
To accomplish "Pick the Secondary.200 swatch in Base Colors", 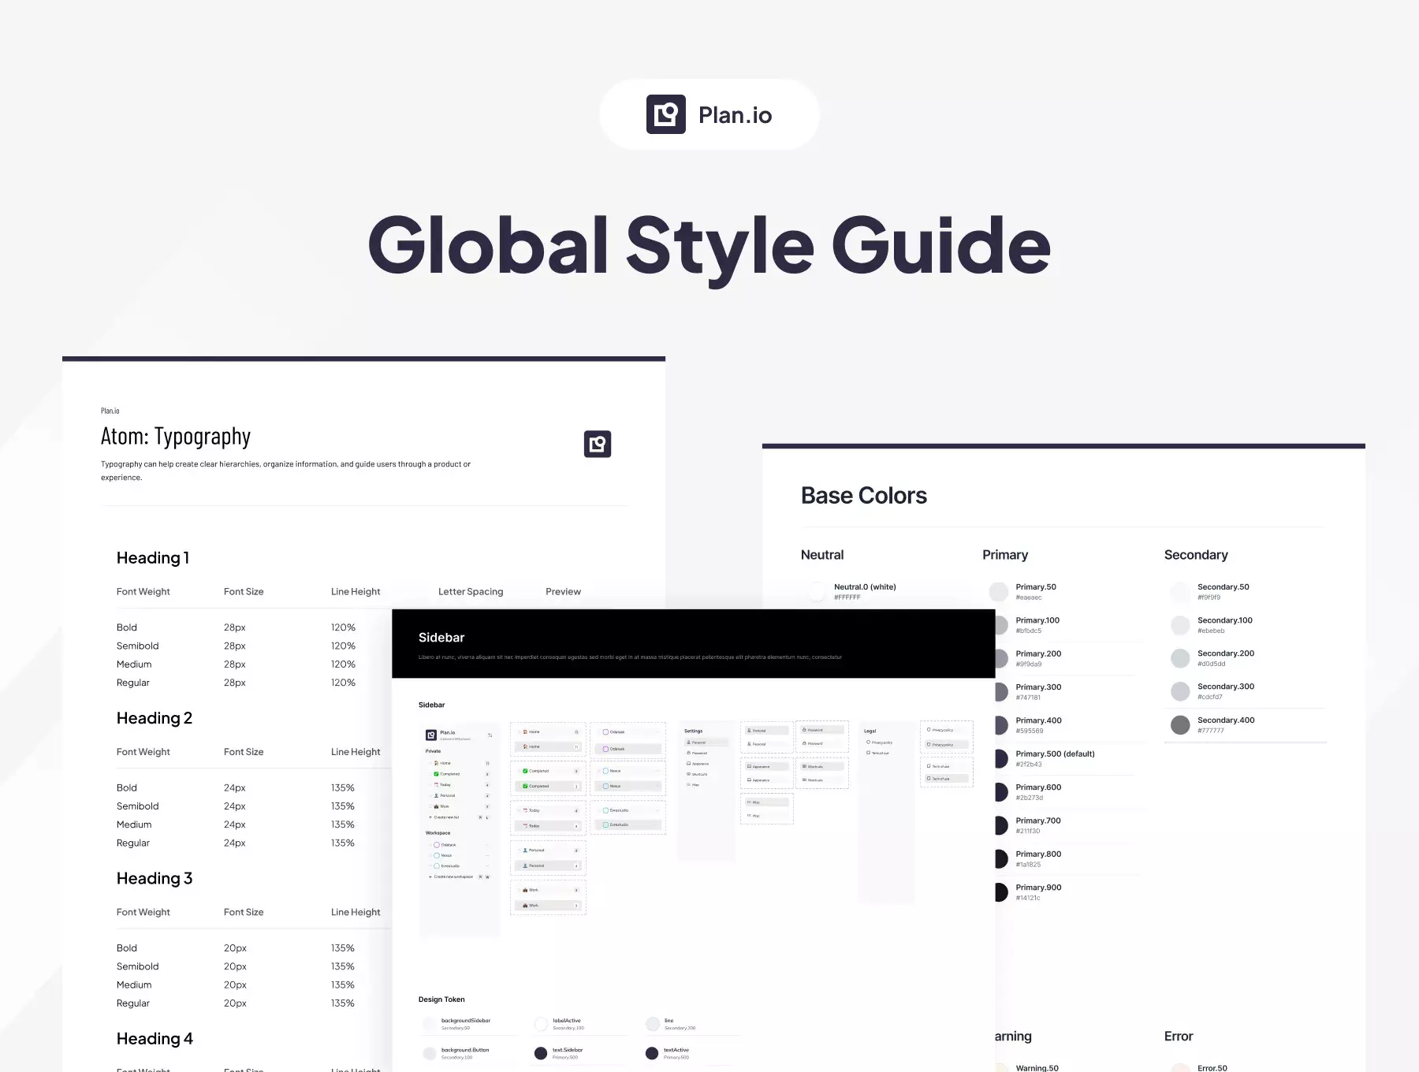I will click(1180, 658).
